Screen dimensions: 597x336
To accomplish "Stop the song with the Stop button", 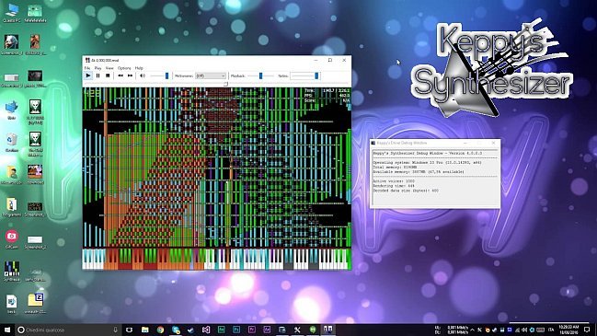I will point(108,75).
